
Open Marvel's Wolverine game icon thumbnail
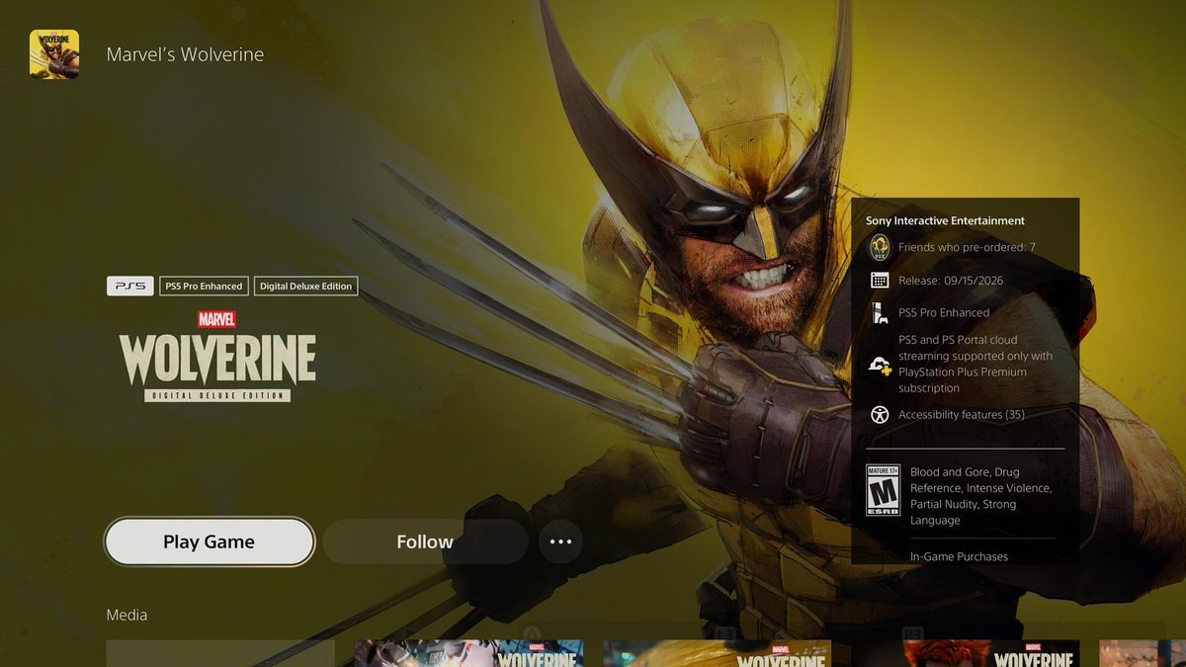54,54
